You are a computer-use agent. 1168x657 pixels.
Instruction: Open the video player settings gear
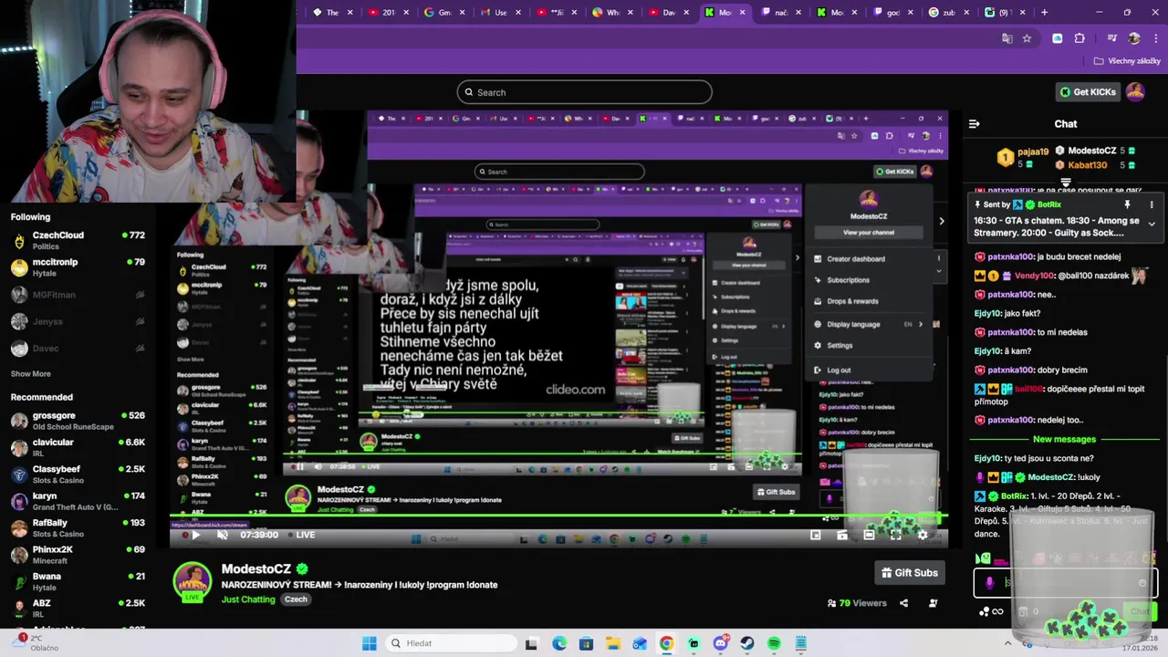[x=923, y=536]
